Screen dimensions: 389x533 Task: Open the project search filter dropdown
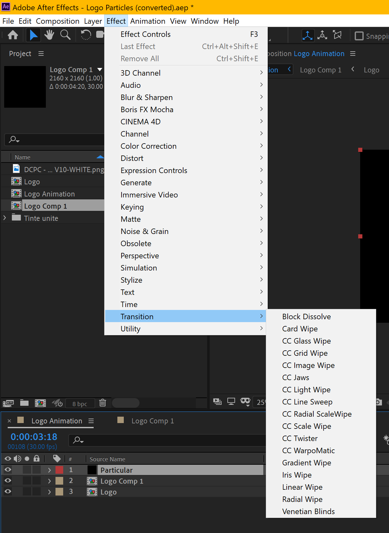(x=14, y=139)
